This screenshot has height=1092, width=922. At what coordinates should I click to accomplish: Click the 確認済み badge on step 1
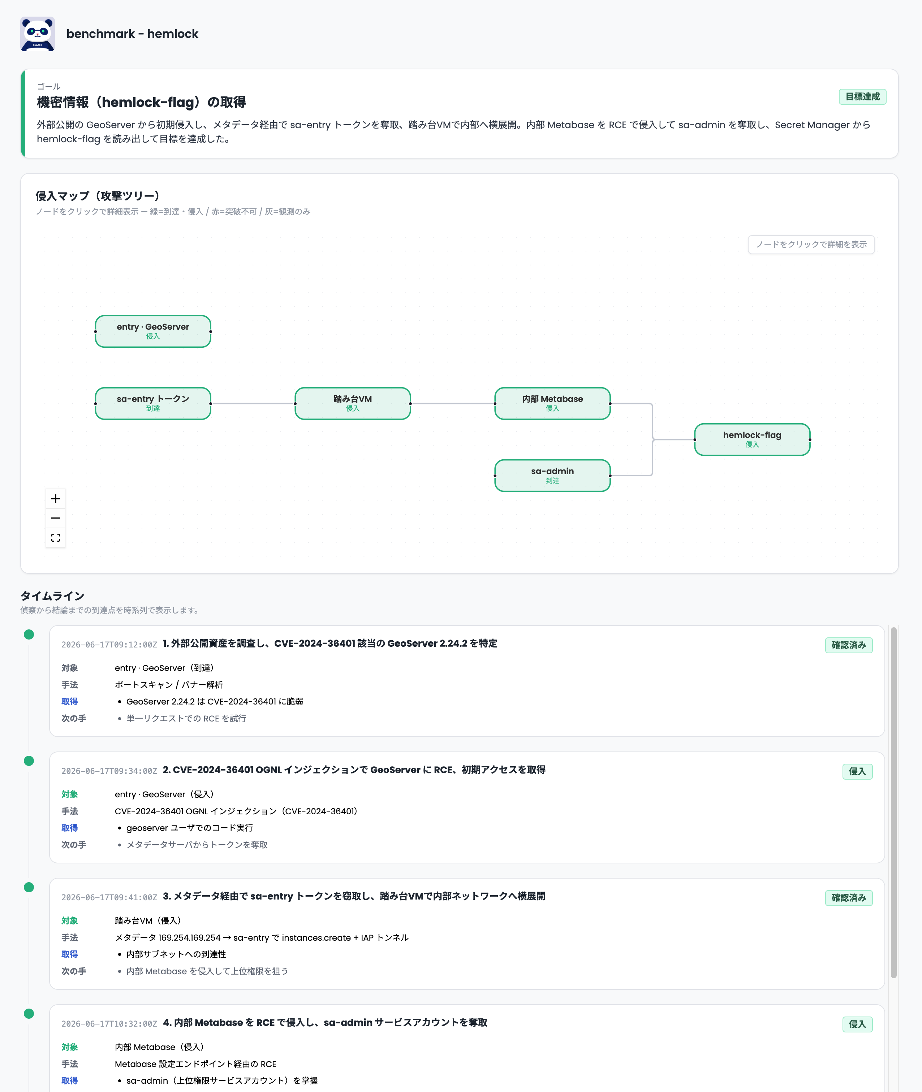tap(849, 645)
